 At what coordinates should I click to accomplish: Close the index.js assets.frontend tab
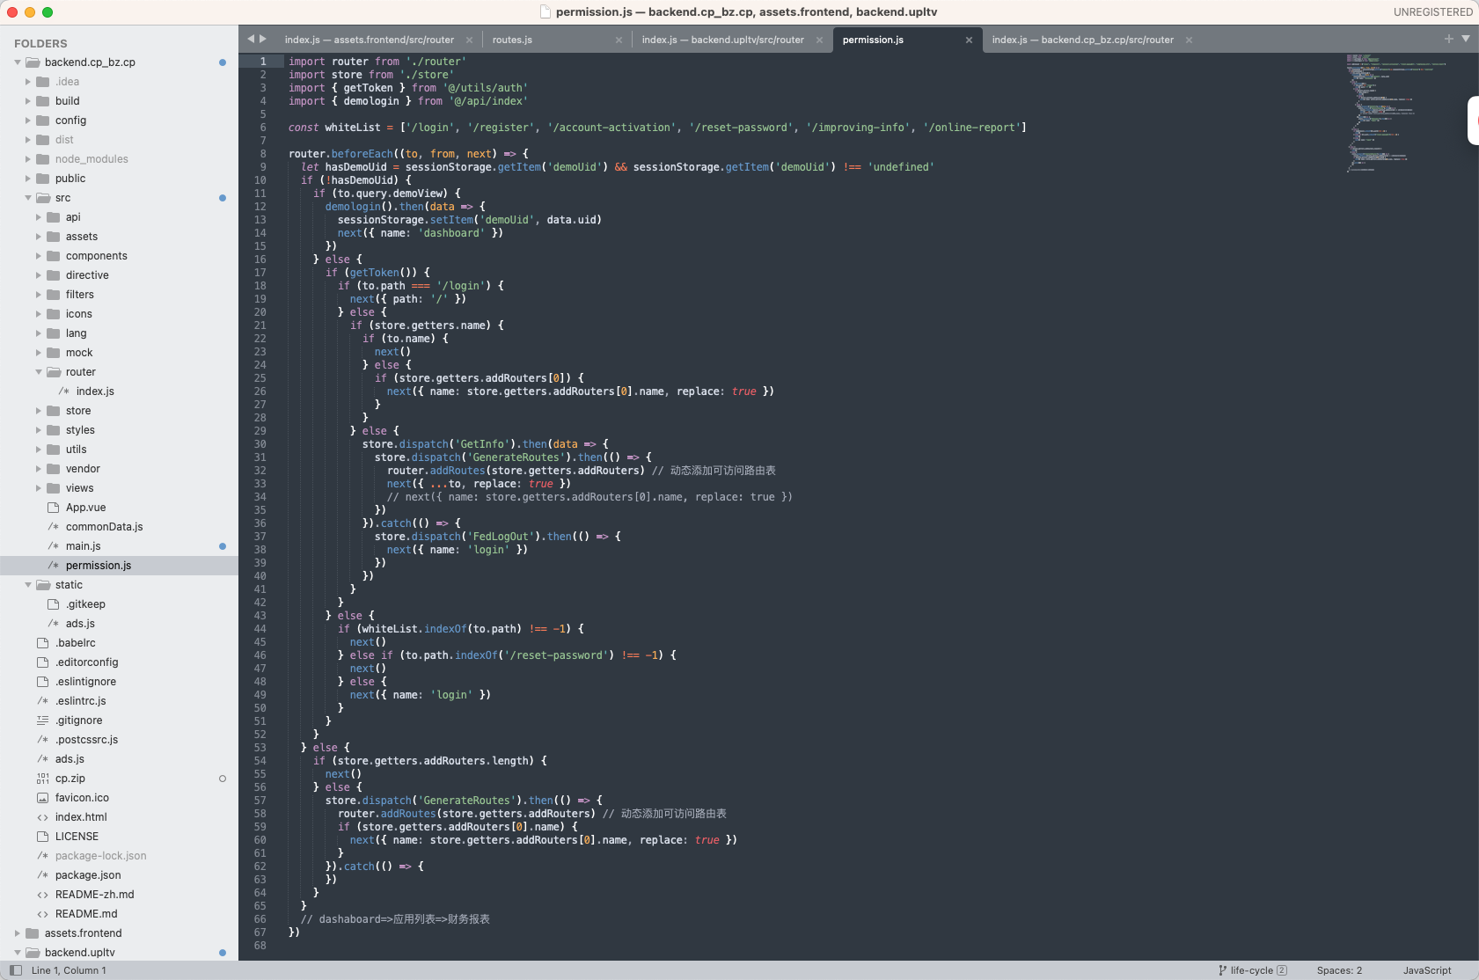point(469,40)
